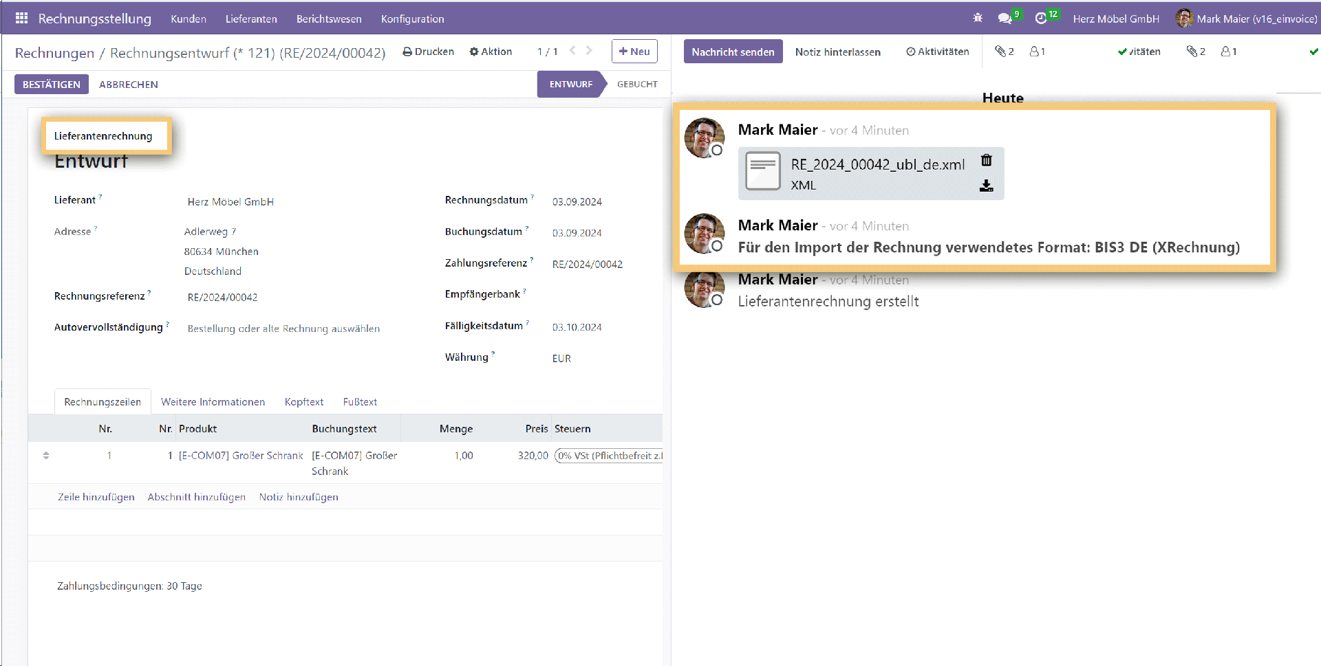
Task: Click the Autovervollständigung input field
Action: (283, 329)
